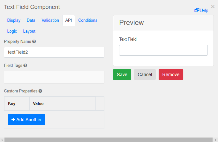Click the Custom Properties help icon
Screen dimensions: 218x142
[x=41, y=91]
